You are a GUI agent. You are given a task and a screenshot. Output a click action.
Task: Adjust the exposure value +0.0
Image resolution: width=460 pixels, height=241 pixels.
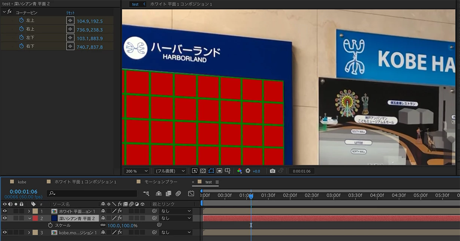click(256, 171)
